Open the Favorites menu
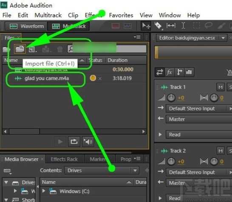 [121, 15]
